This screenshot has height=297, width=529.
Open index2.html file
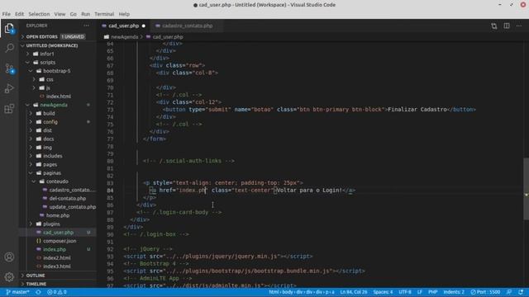(57, 258)
